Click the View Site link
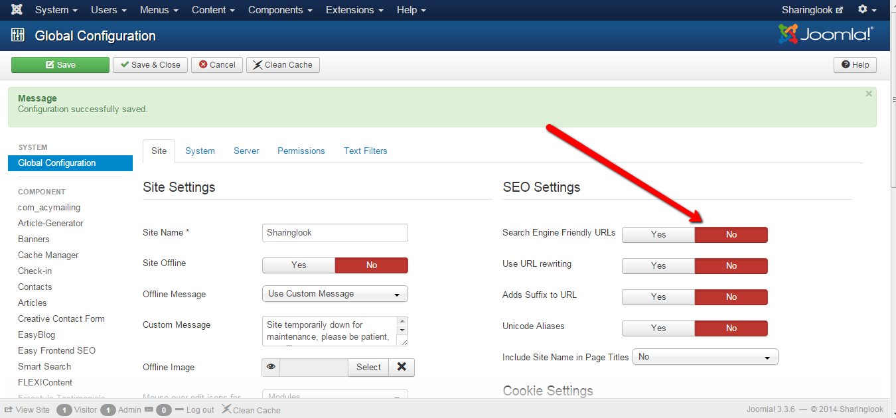This screenshot has width=896, height=418. pyautogui.click(x=27, y=409)
